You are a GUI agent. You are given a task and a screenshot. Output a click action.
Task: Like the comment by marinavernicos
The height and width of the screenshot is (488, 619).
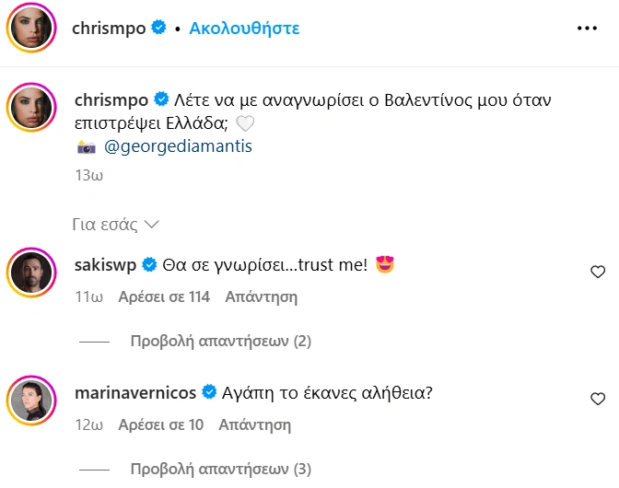(x=598, y=399)
